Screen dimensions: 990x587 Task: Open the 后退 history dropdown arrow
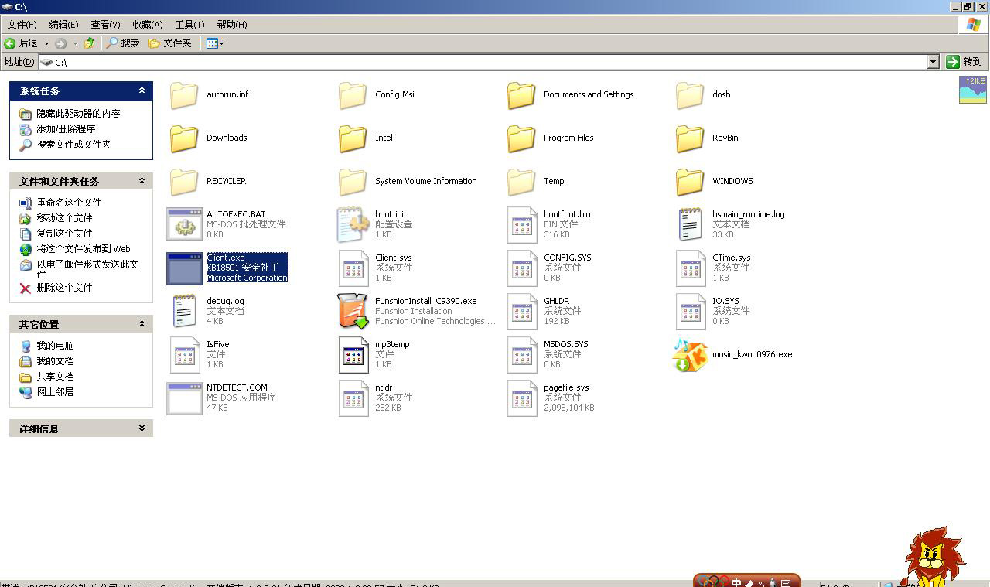[x=46, y=43]
